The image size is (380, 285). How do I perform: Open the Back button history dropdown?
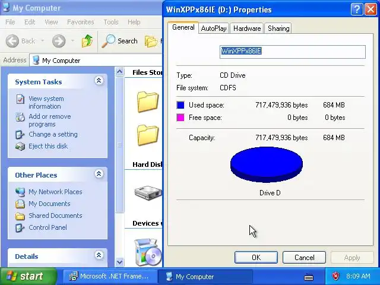[43, 41]
